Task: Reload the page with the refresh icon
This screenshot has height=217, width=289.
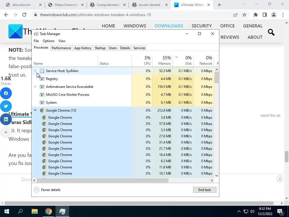Action: [x=24, y=15]
